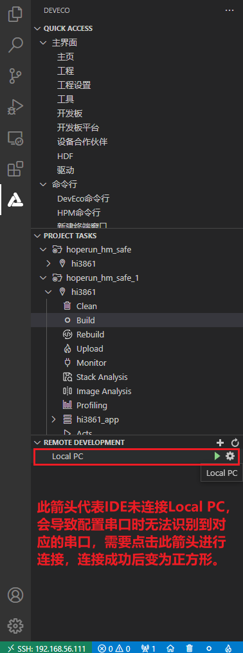Image resolution: width=243 pixels, height=653 pixels.
Task: Open the DEVECO panel more actions menu
Action: pos(230,10)
